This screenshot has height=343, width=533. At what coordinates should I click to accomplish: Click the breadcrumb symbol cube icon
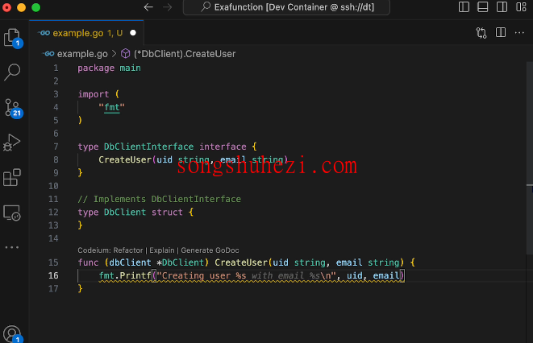pos(126,54)
